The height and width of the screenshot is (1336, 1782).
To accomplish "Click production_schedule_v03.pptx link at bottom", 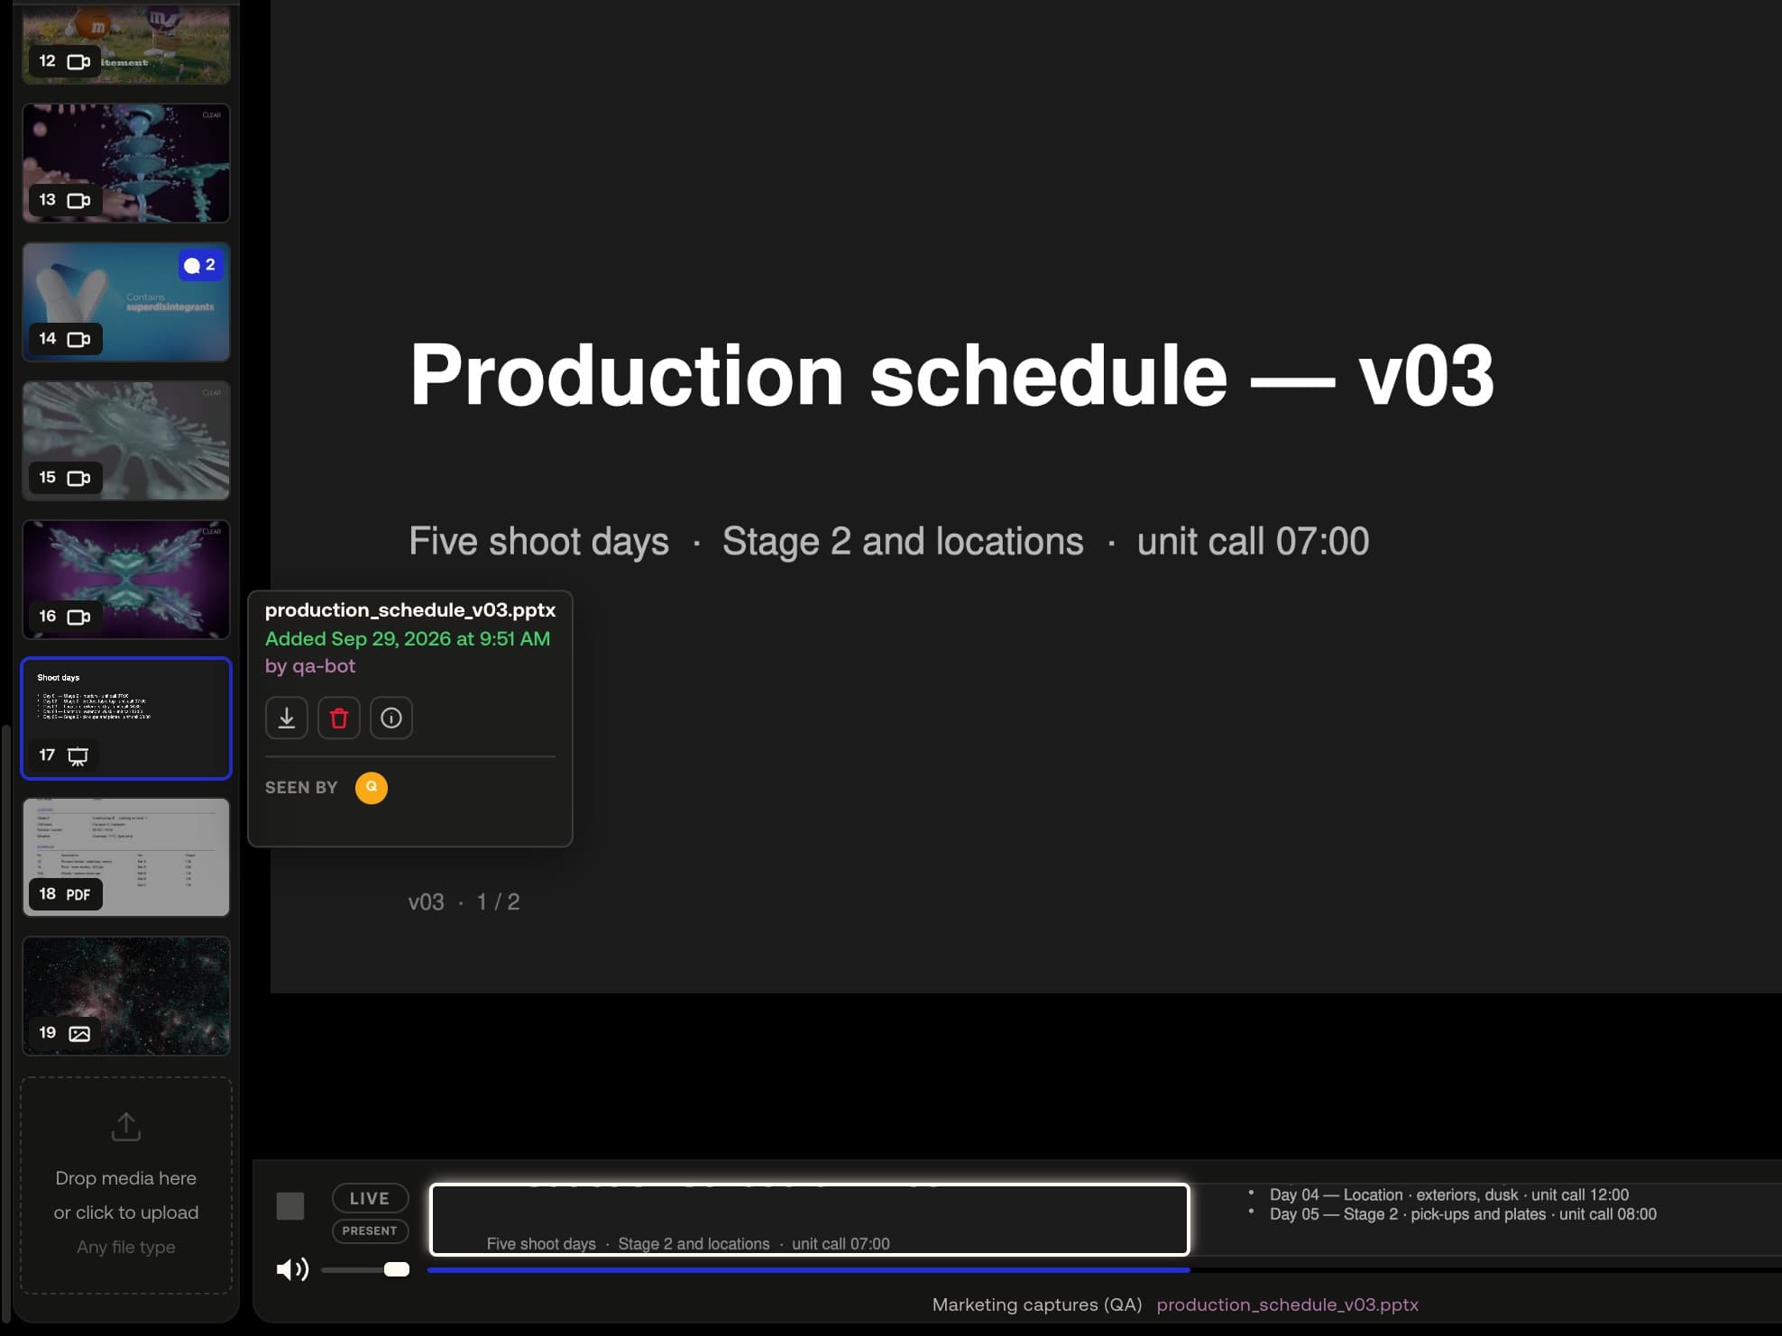I will [x=1287, y=1304].
